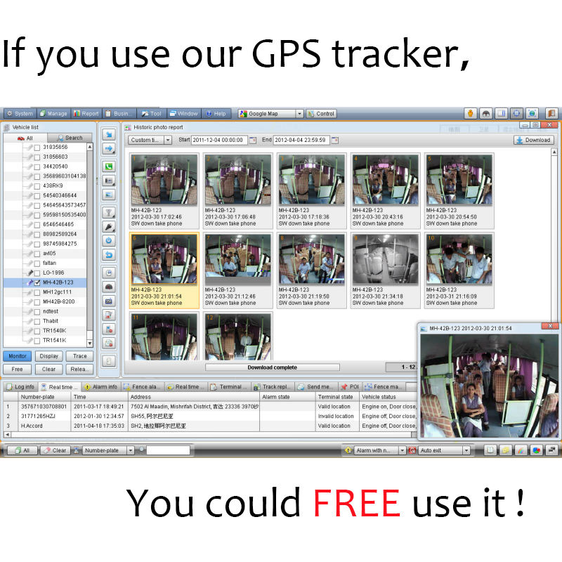
Task: Switch to the Track repl... tab
Action: [x=273, y=387]
